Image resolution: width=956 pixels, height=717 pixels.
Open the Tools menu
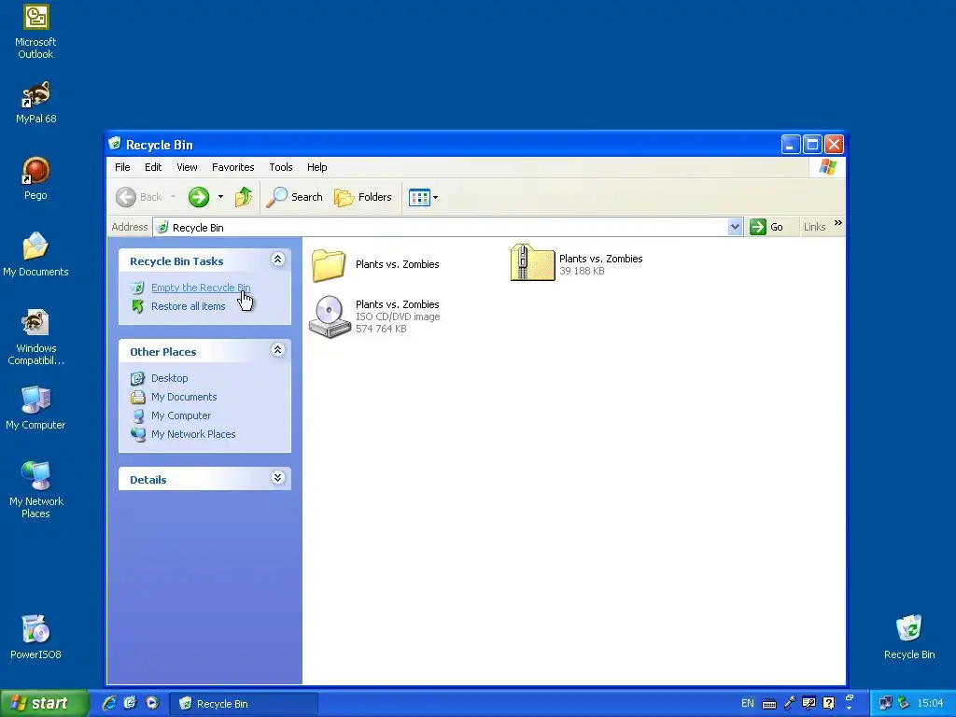[x=281, y=167]
